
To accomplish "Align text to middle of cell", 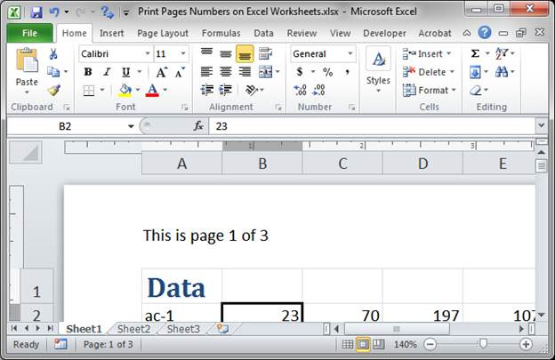I will tap(226, 53).
